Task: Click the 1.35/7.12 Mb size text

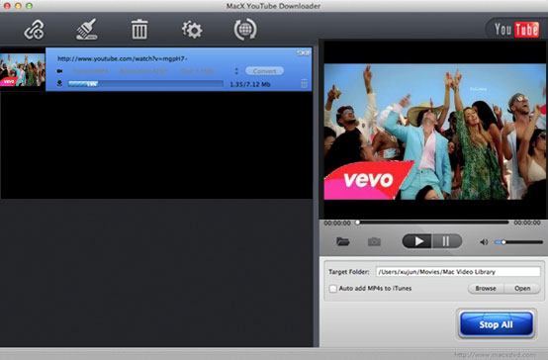Action: click(x=250, y=84)
